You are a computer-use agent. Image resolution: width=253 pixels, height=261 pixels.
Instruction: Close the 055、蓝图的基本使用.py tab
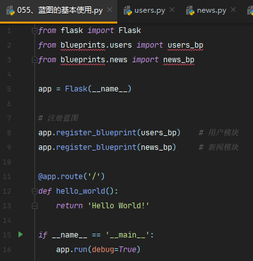coord(110,10)
